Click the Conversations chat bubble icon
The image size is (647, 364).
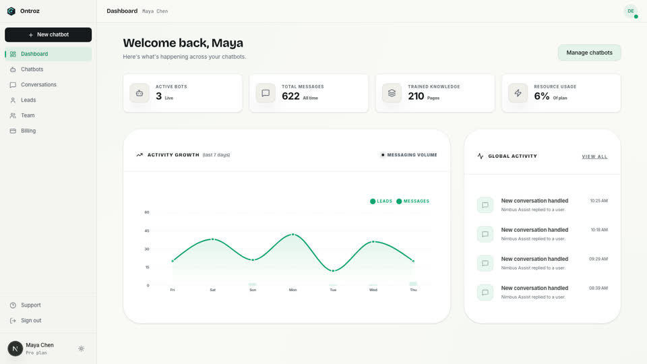tap(13, 85)
